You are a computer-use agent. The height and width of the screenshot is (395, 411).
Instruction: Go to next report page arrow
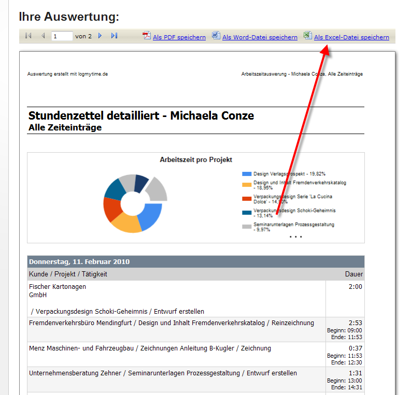point(100,36)
